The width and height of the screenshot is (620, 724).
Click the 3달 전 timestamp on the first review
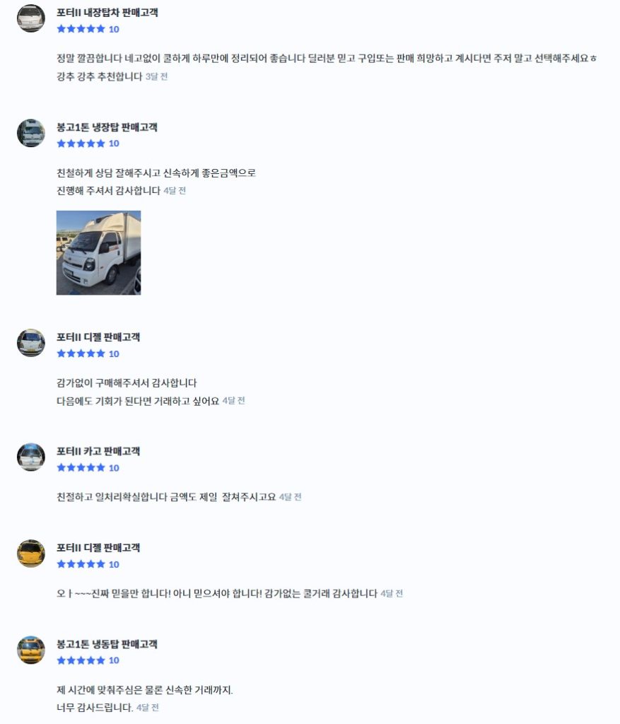[156, 76]
